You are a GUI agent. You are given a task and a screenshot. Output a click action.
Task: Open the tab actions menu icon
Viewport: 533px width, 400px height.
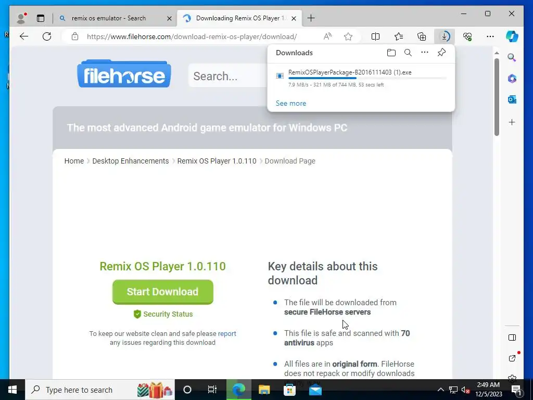(41, 18)
